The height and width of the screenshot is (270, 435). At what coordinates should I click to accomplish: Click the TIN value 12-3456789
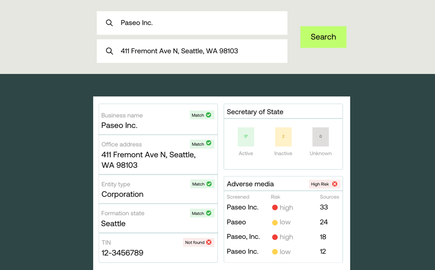pyautogui.click(x=122, y=253)
